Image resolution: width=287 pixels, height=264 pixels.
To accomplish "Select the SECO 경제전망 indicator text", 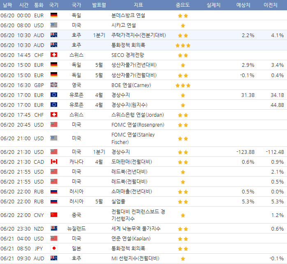I will point(128,55).
